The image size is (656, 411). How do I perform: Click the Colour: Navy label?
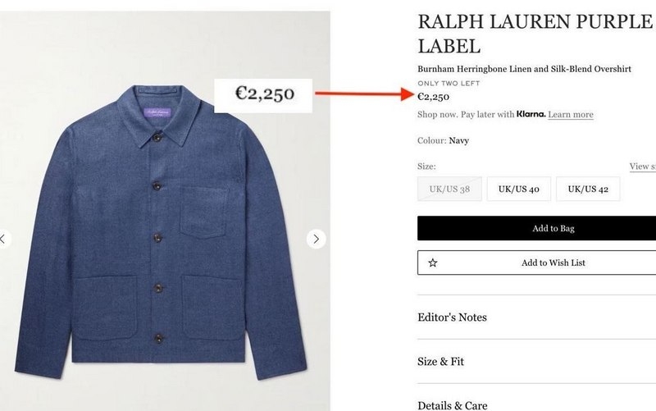click(443, 140)
